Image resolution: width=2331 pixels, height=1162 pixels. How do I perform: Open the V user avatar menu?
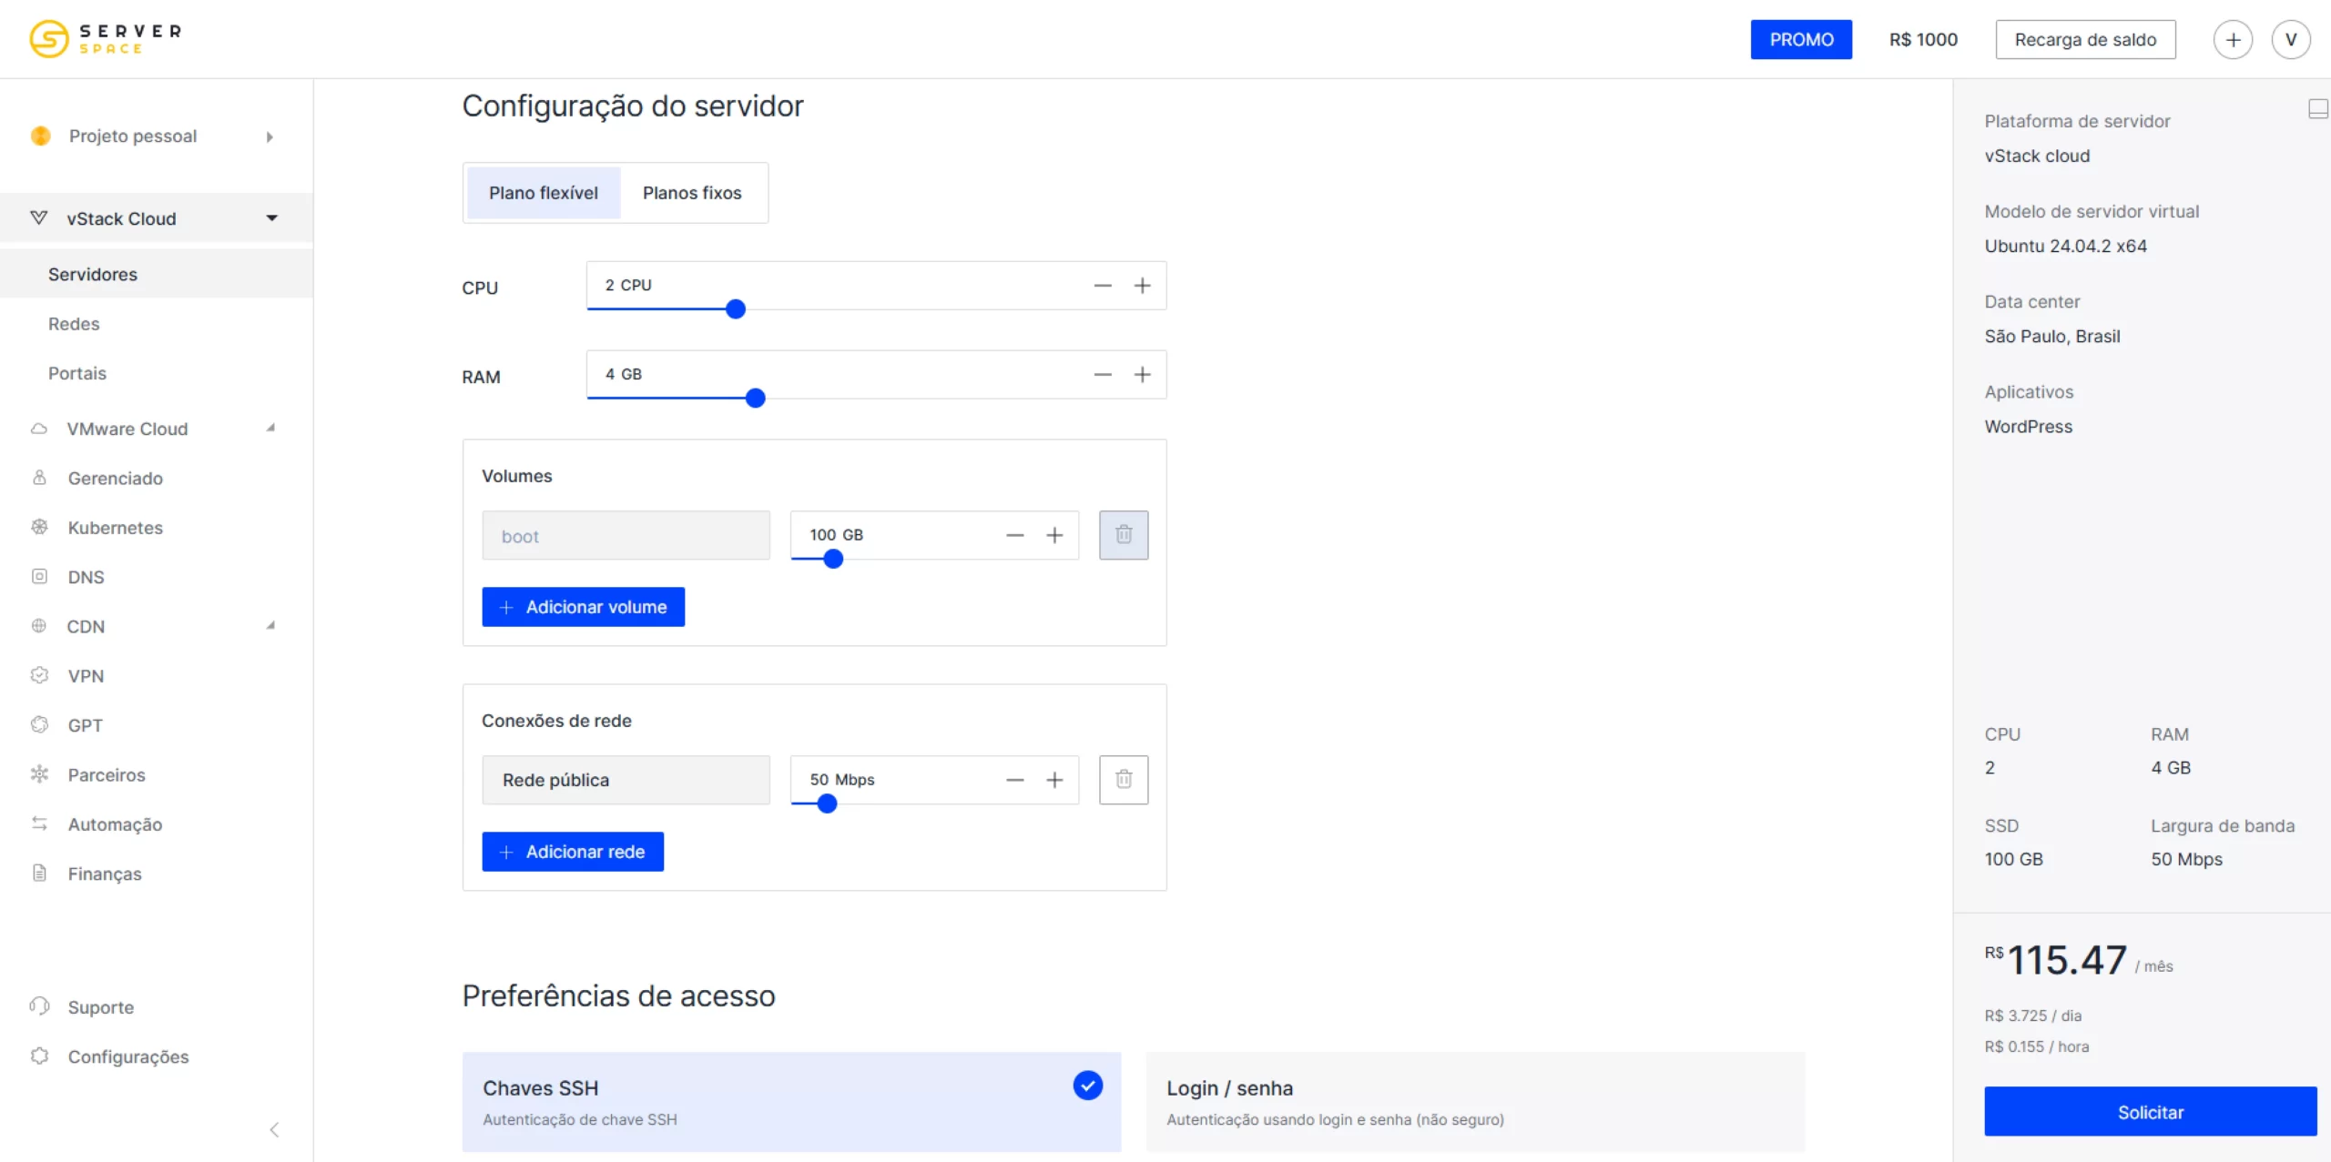[2290, 40]
